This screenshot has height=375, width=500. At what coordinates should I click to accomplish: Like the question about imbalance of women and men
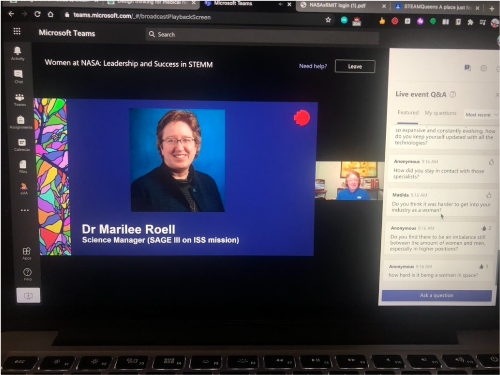tap(484, 228)
